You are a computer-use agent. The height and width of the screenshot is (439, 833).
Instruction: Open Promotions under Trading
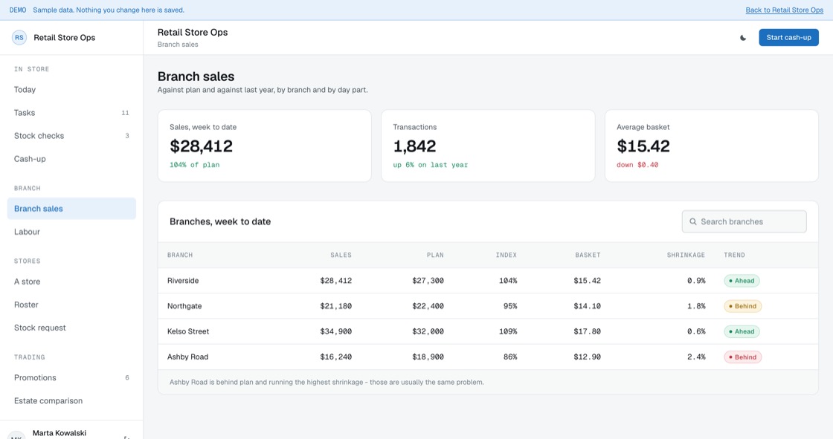(x=71, y=377)
